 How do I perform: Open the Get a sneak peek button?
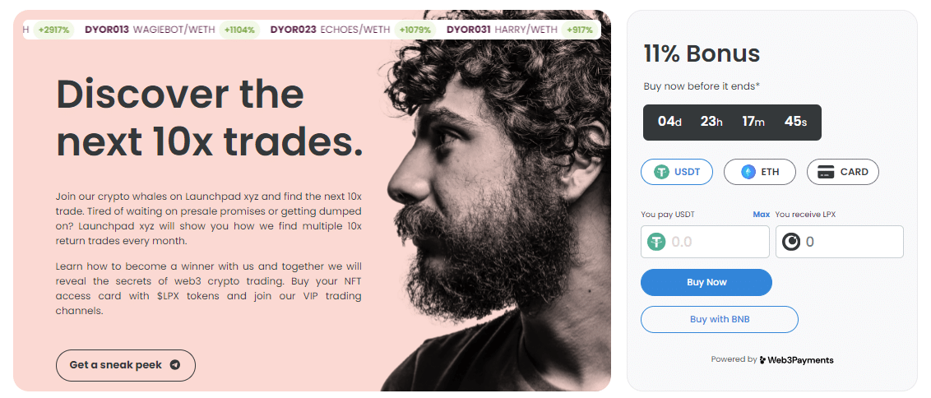[x=125, y=365]
